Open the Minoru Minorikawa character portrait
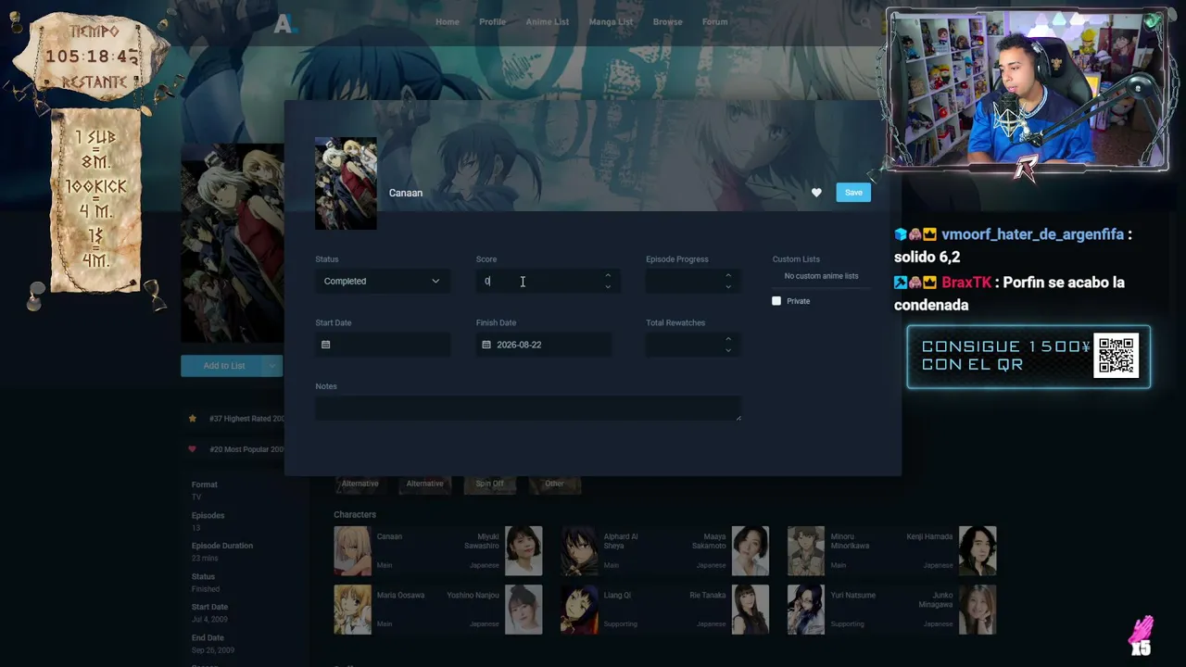This screenshot has width=1186, height=667. 806,551
